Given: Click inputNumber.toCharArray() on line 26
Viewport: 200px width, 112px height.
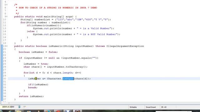Looking at the screenshot, I should click(67, 67).
